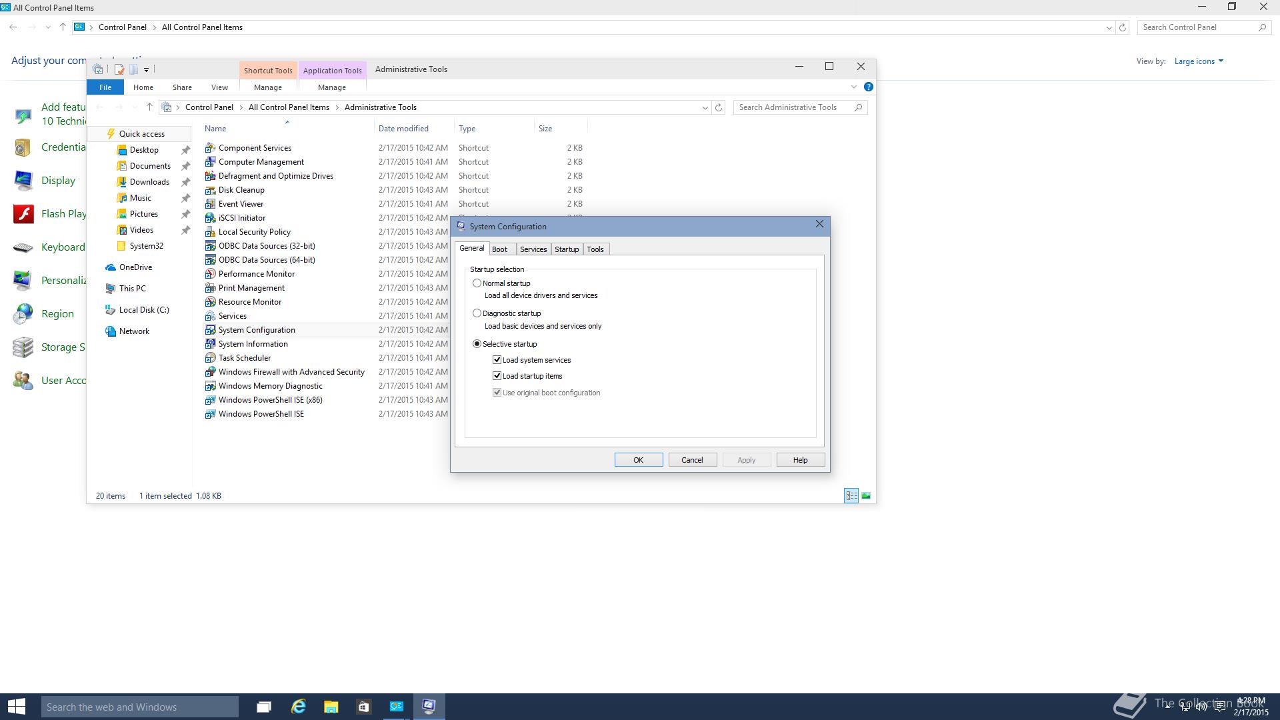Expand the Control Panel address bar dropdown
1280x720 pixels.
coord(1109,27)
